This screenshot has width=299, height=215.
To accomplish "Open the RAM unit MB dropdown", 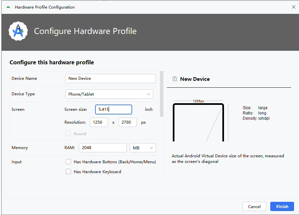I will click(x=143, y=148).
